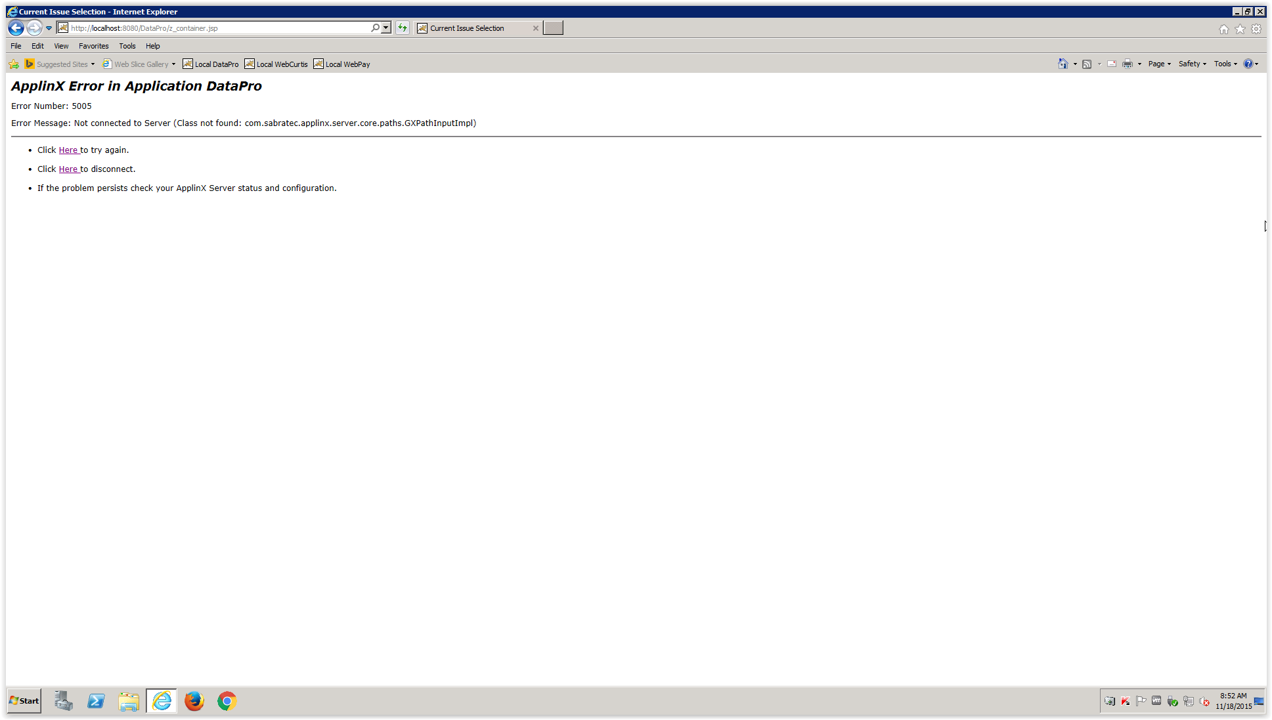This screenshot has height=720, width=1272.
Task: Open the Favorites menu
Action: tap(94, 46)
